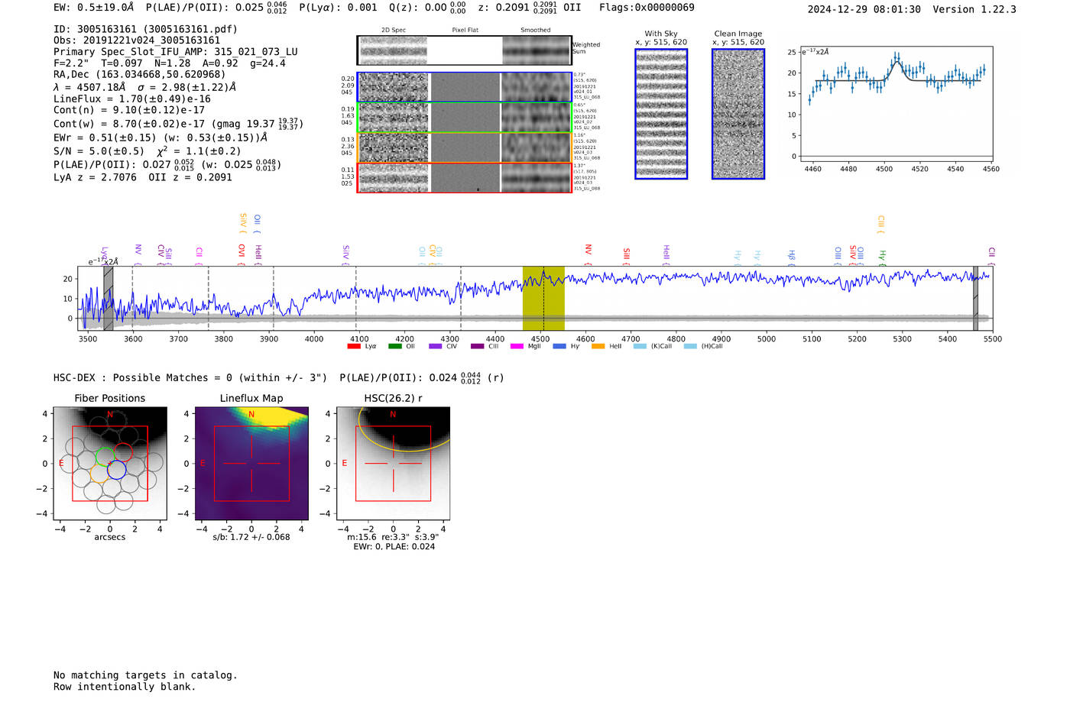Screen dimensions: 1070x728
Task: Open the green-framed Smoothed fiber cutout
Action: click(537, 118)
